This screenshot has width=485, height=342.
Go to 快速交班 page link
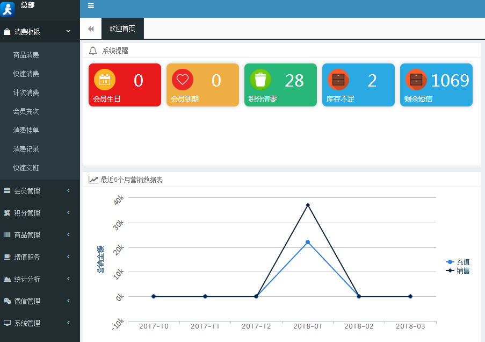pyautogui.click(x=26, y=168)
